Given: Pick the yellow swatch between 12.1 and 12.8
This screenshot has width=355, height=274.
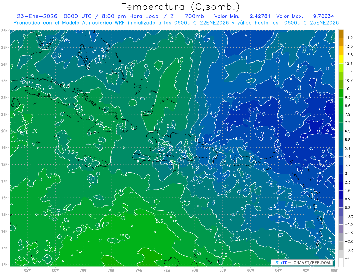Looking at the screenshot, I should click(x=341, y=59).
